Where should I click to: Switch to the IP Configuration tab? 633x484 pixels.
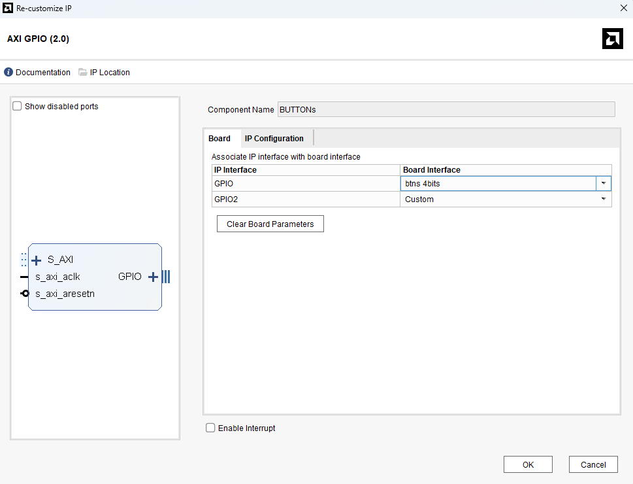(274, 139)
